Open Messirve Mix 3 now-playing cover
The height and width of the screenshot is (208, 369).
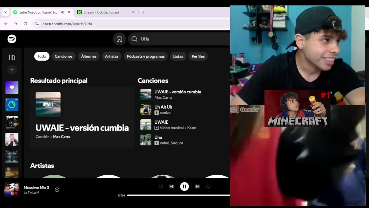(12, 190)
